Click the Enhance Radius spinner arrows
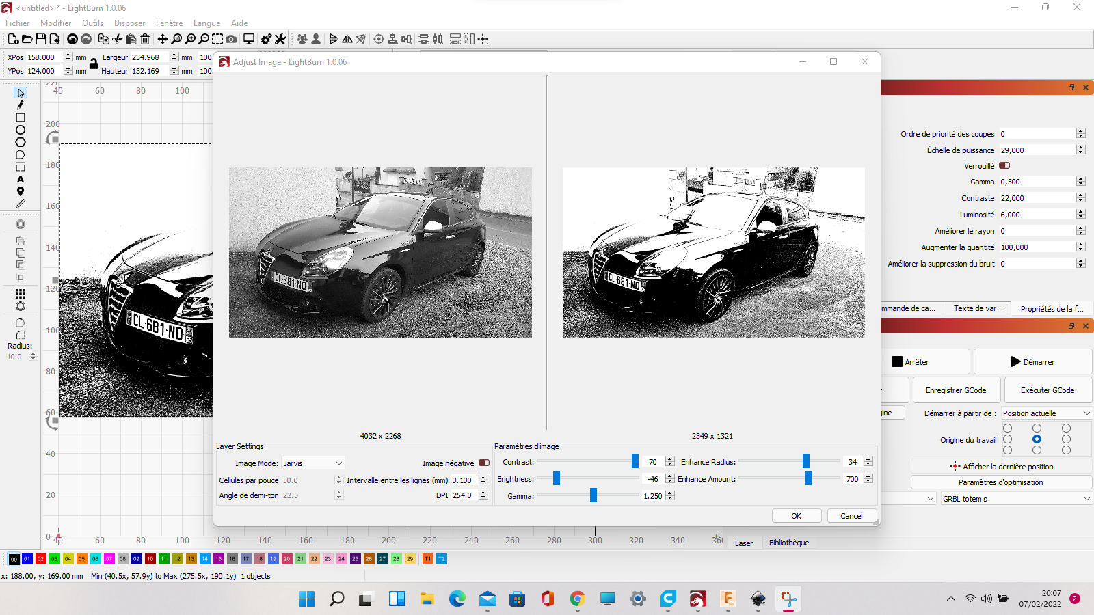Viewport: 1094px width, 615px height. click(868, 462)
